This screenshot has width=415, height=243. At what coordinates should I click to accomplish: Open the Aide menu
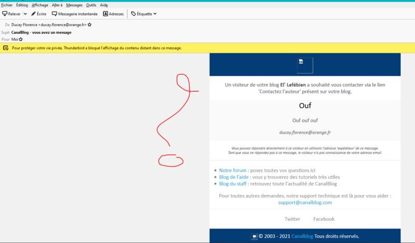click(x=104, y=5)
